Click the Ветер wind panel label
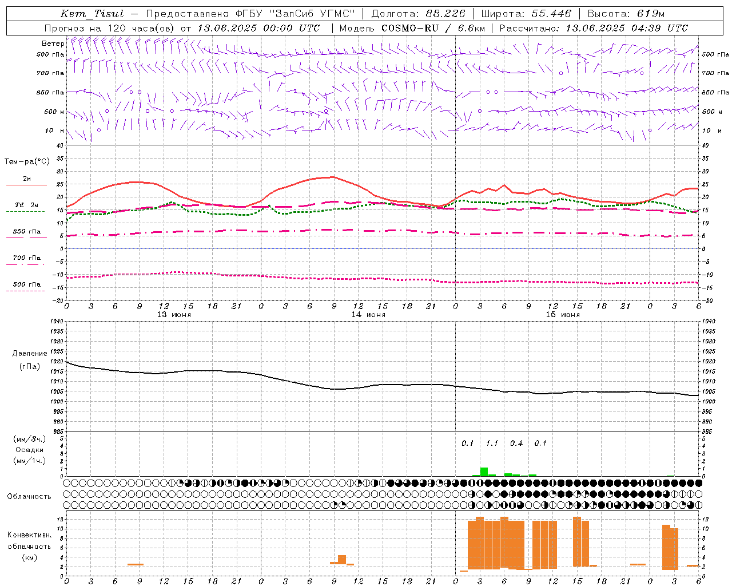Viewport: 732px width, 586px height. 53,43
